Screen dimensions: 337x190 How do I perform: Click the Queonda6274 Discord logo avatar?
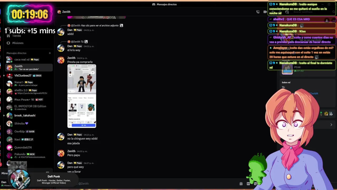pos(9,148)
